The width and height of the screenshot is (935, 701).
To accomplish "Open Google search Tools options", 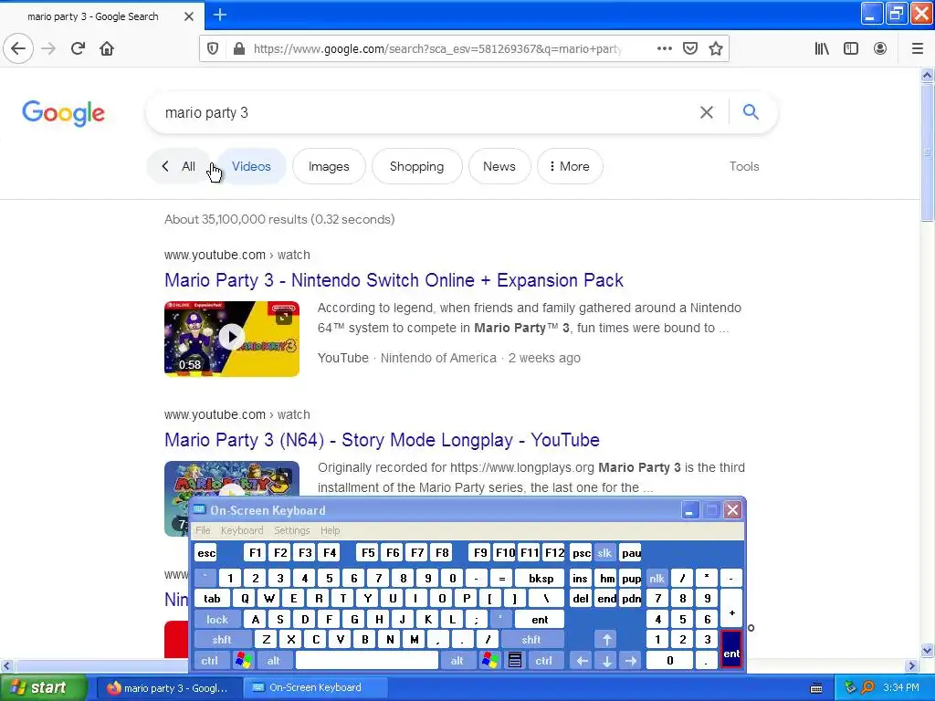I will 744,166.
